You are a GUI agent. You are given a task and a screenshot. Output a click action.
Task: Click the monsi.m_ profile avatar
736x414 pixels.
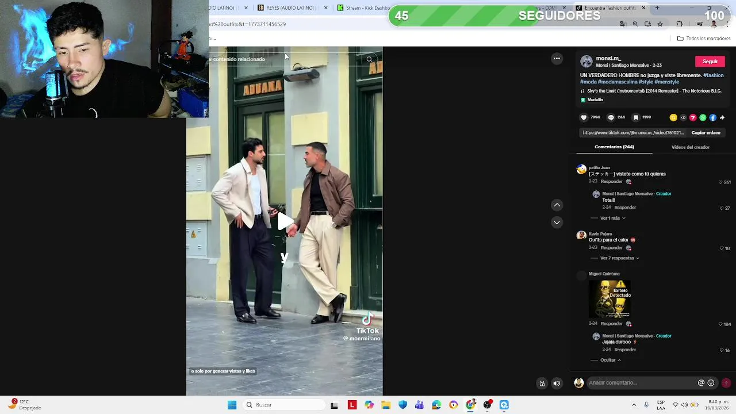586,62
